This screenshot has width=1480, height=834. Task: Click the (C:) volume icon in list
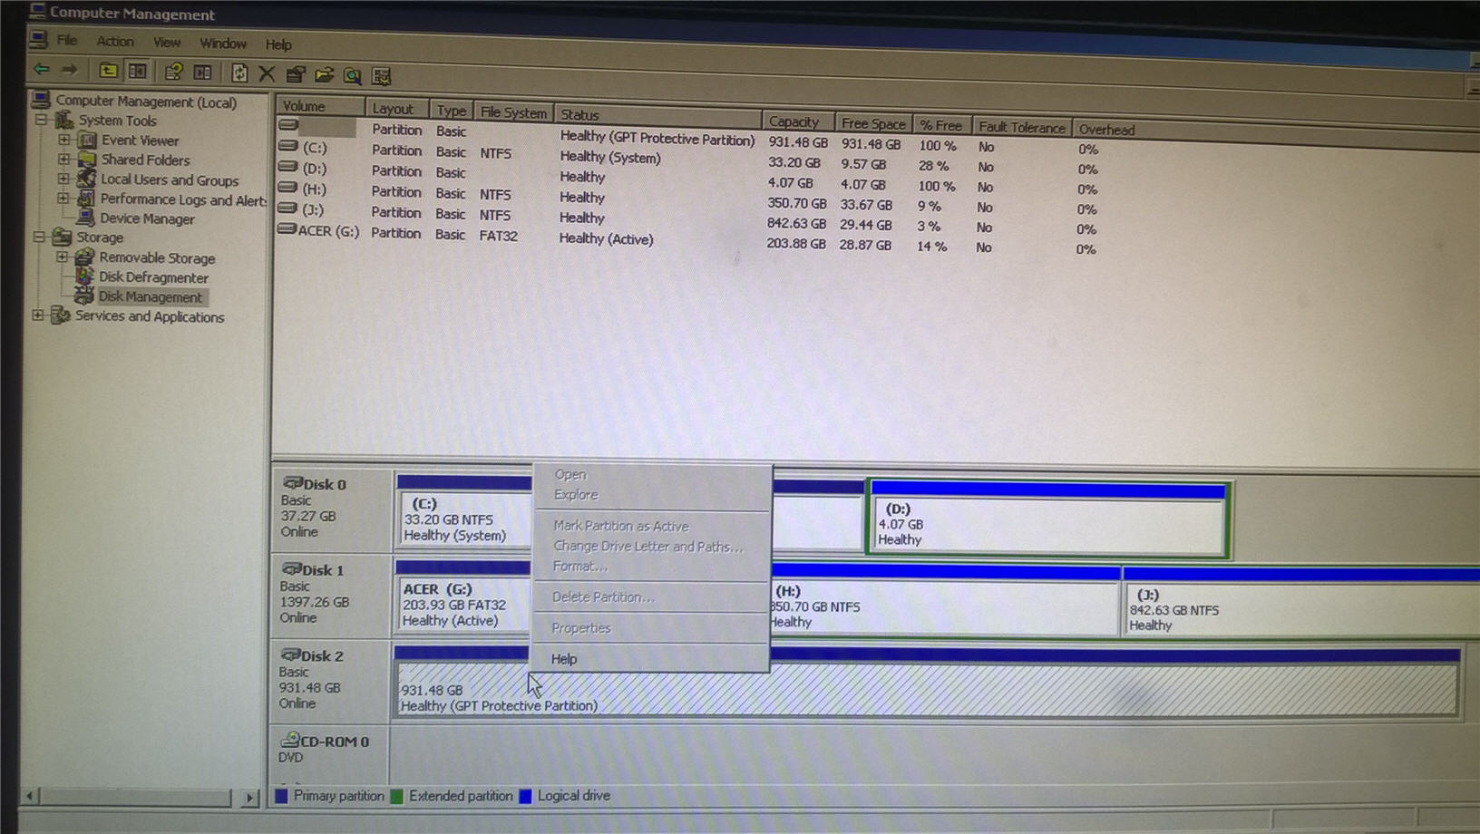click(x=288, y=145)
